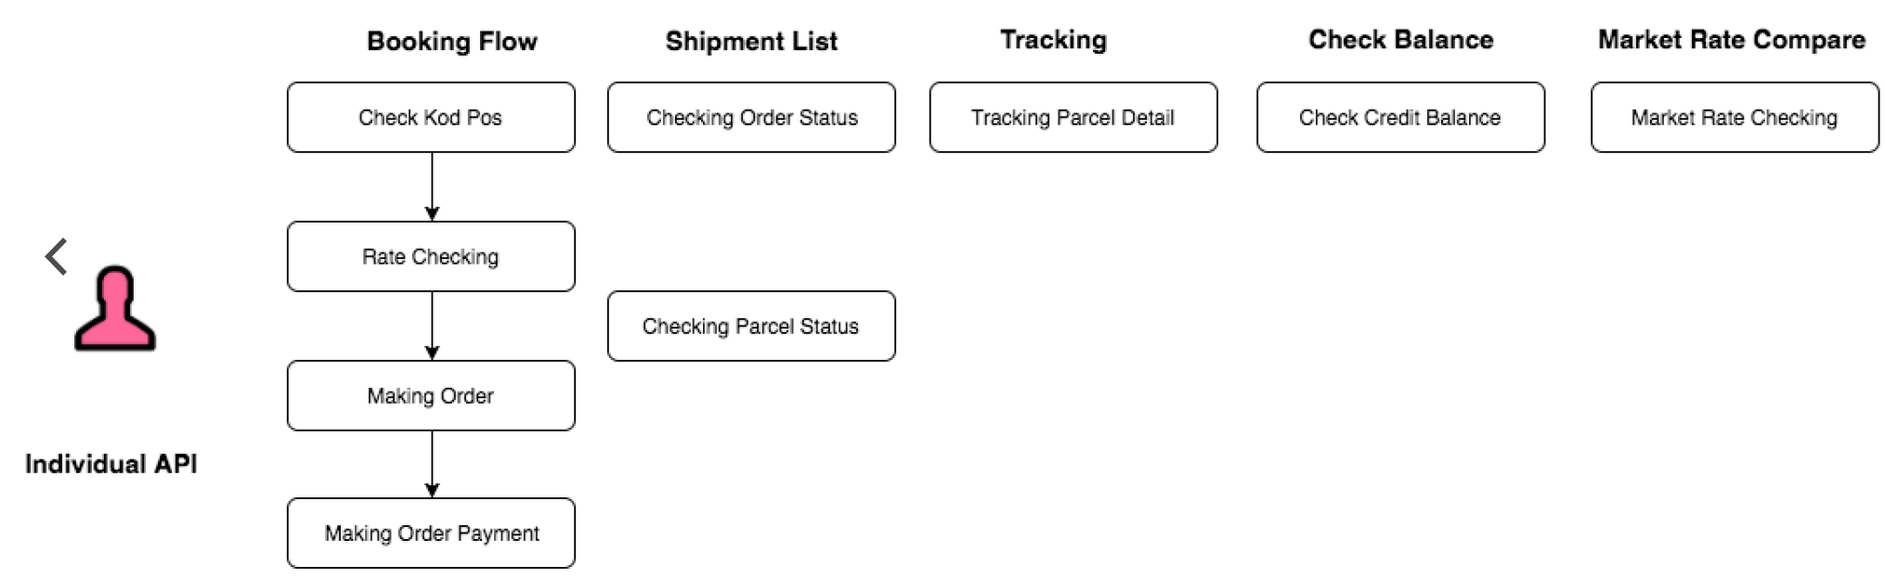Viewport: 1885px width, 579px height.
Task: Click the Booking Flow heading
Action: pyautogui.click(x=452, y=41)
